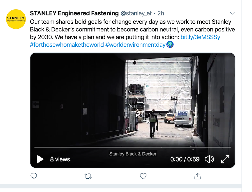This screenshot has height=192, width=252.
Task: Click the 8 views counter
Action: pos(60,159)
